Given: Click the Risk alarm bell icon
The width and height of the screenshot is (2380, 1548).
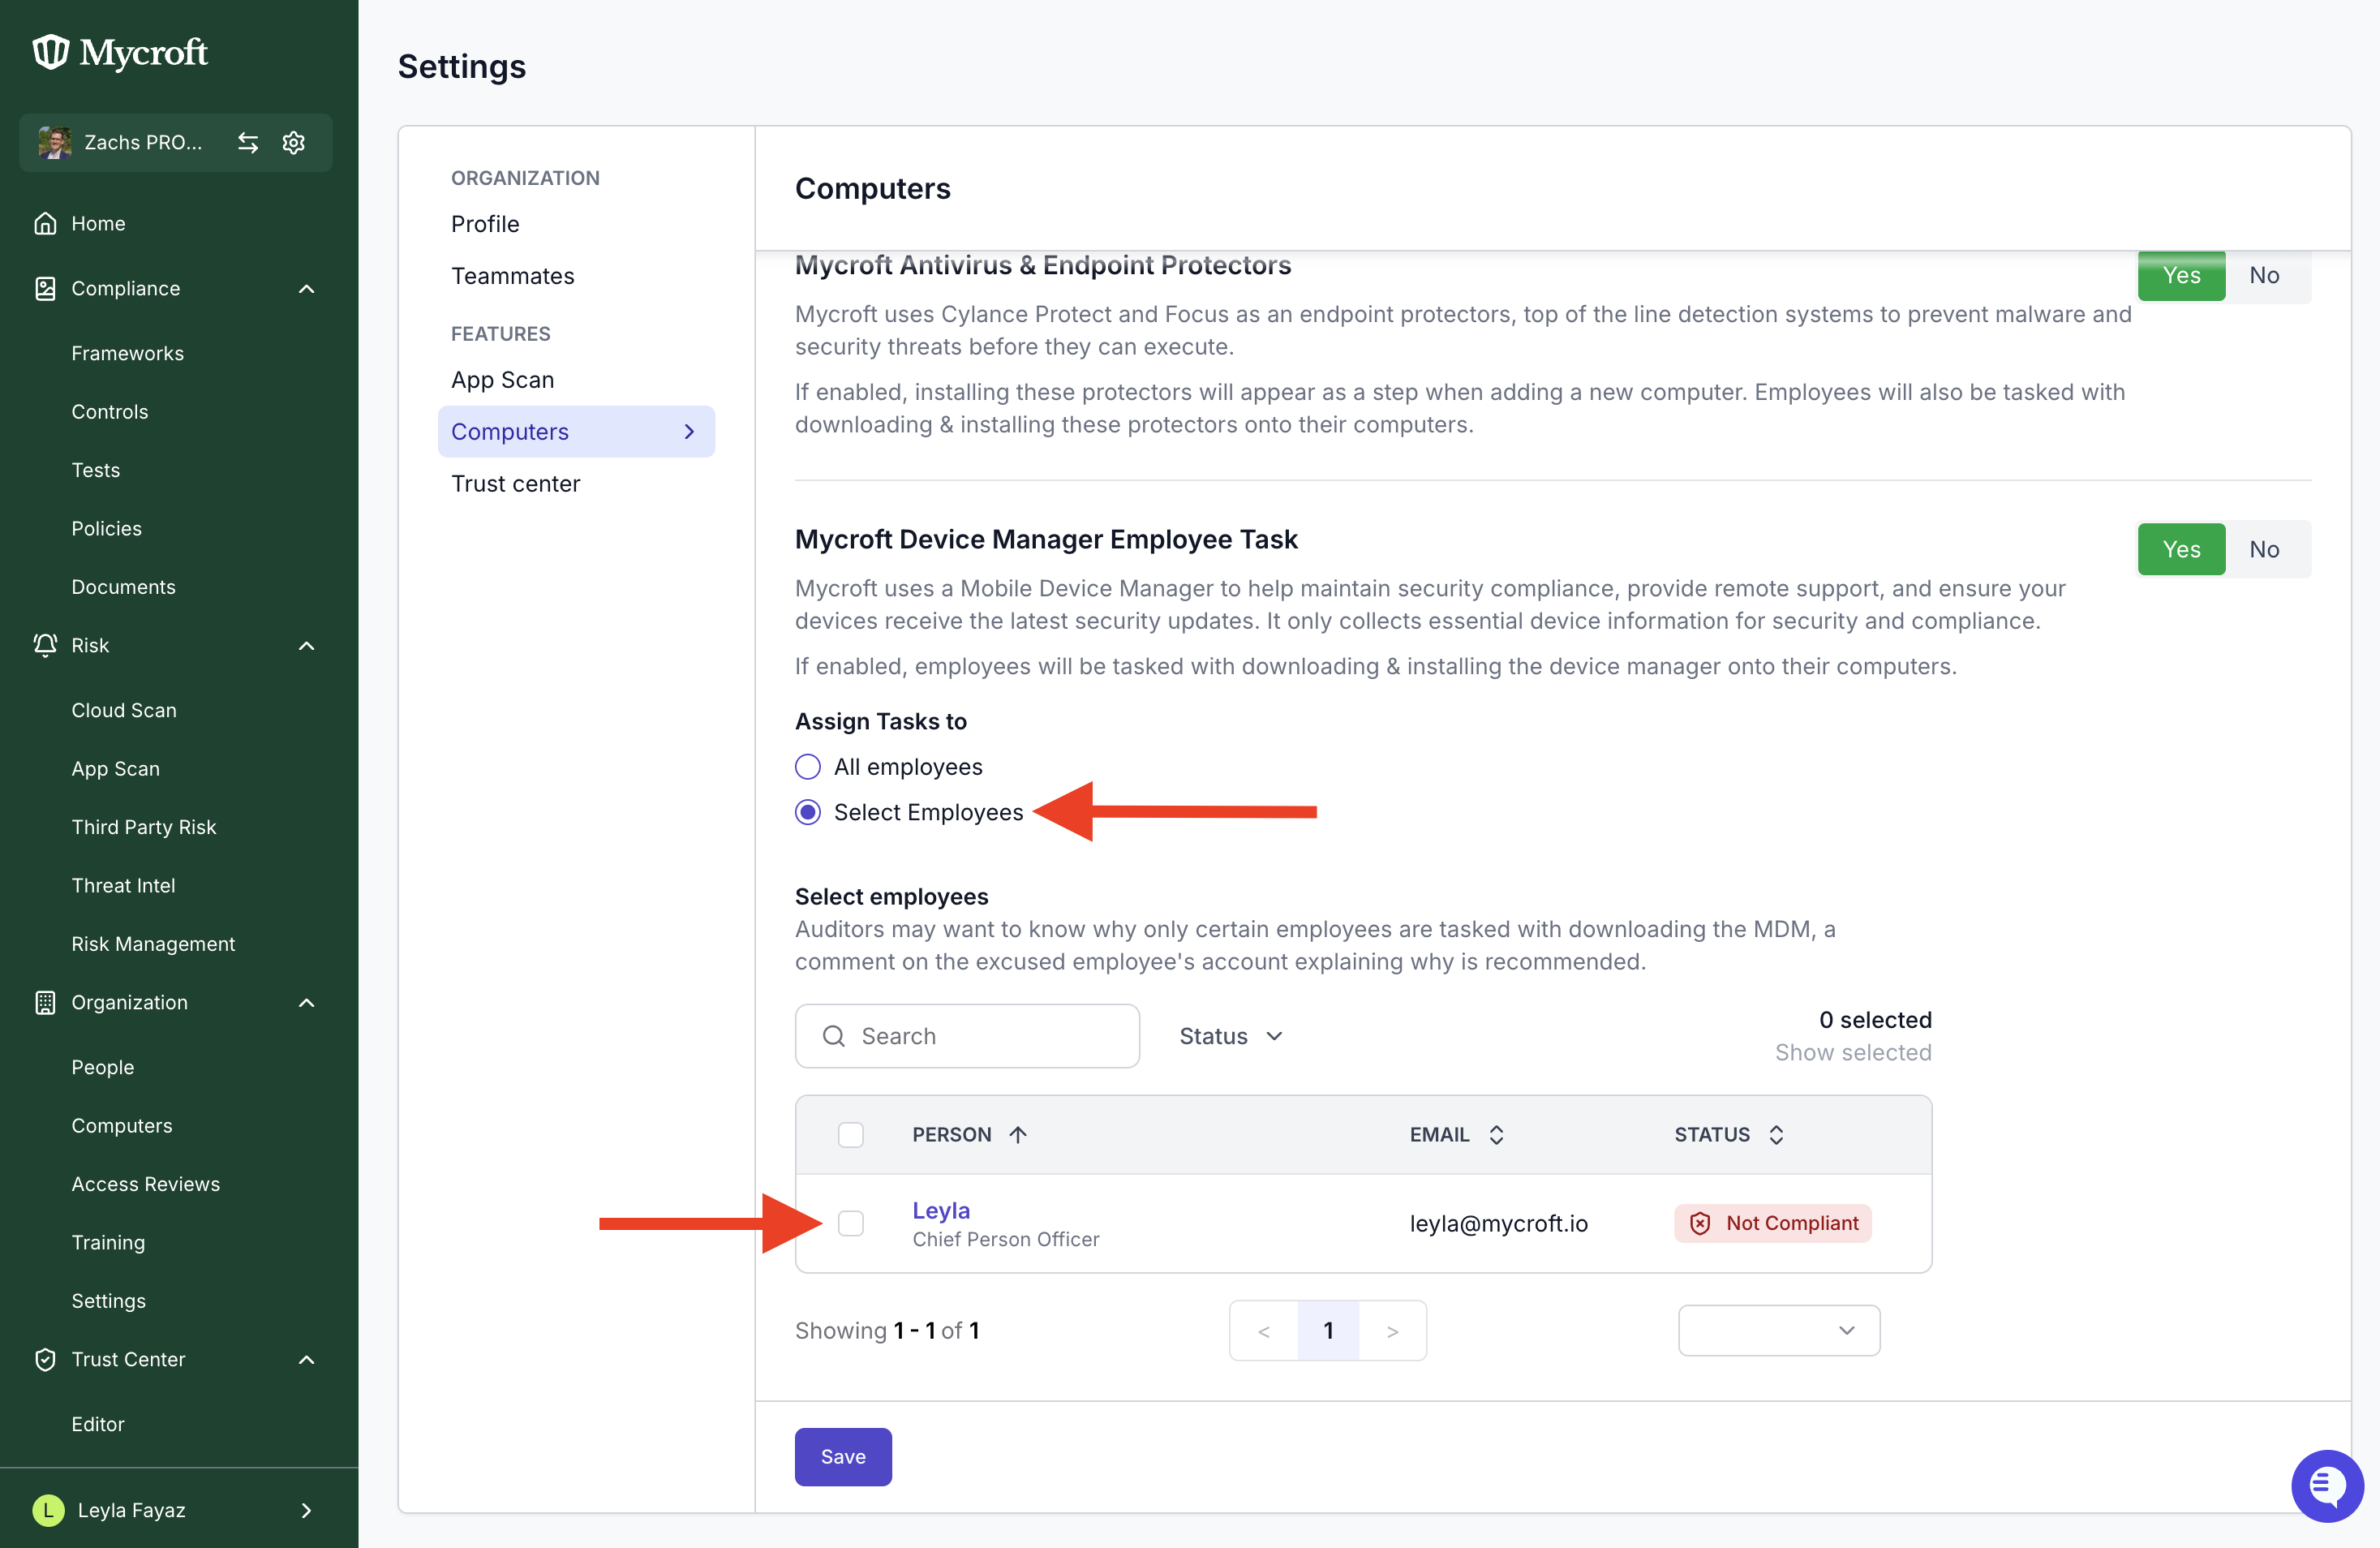Looking at the screenshot, I should [45, 645].
